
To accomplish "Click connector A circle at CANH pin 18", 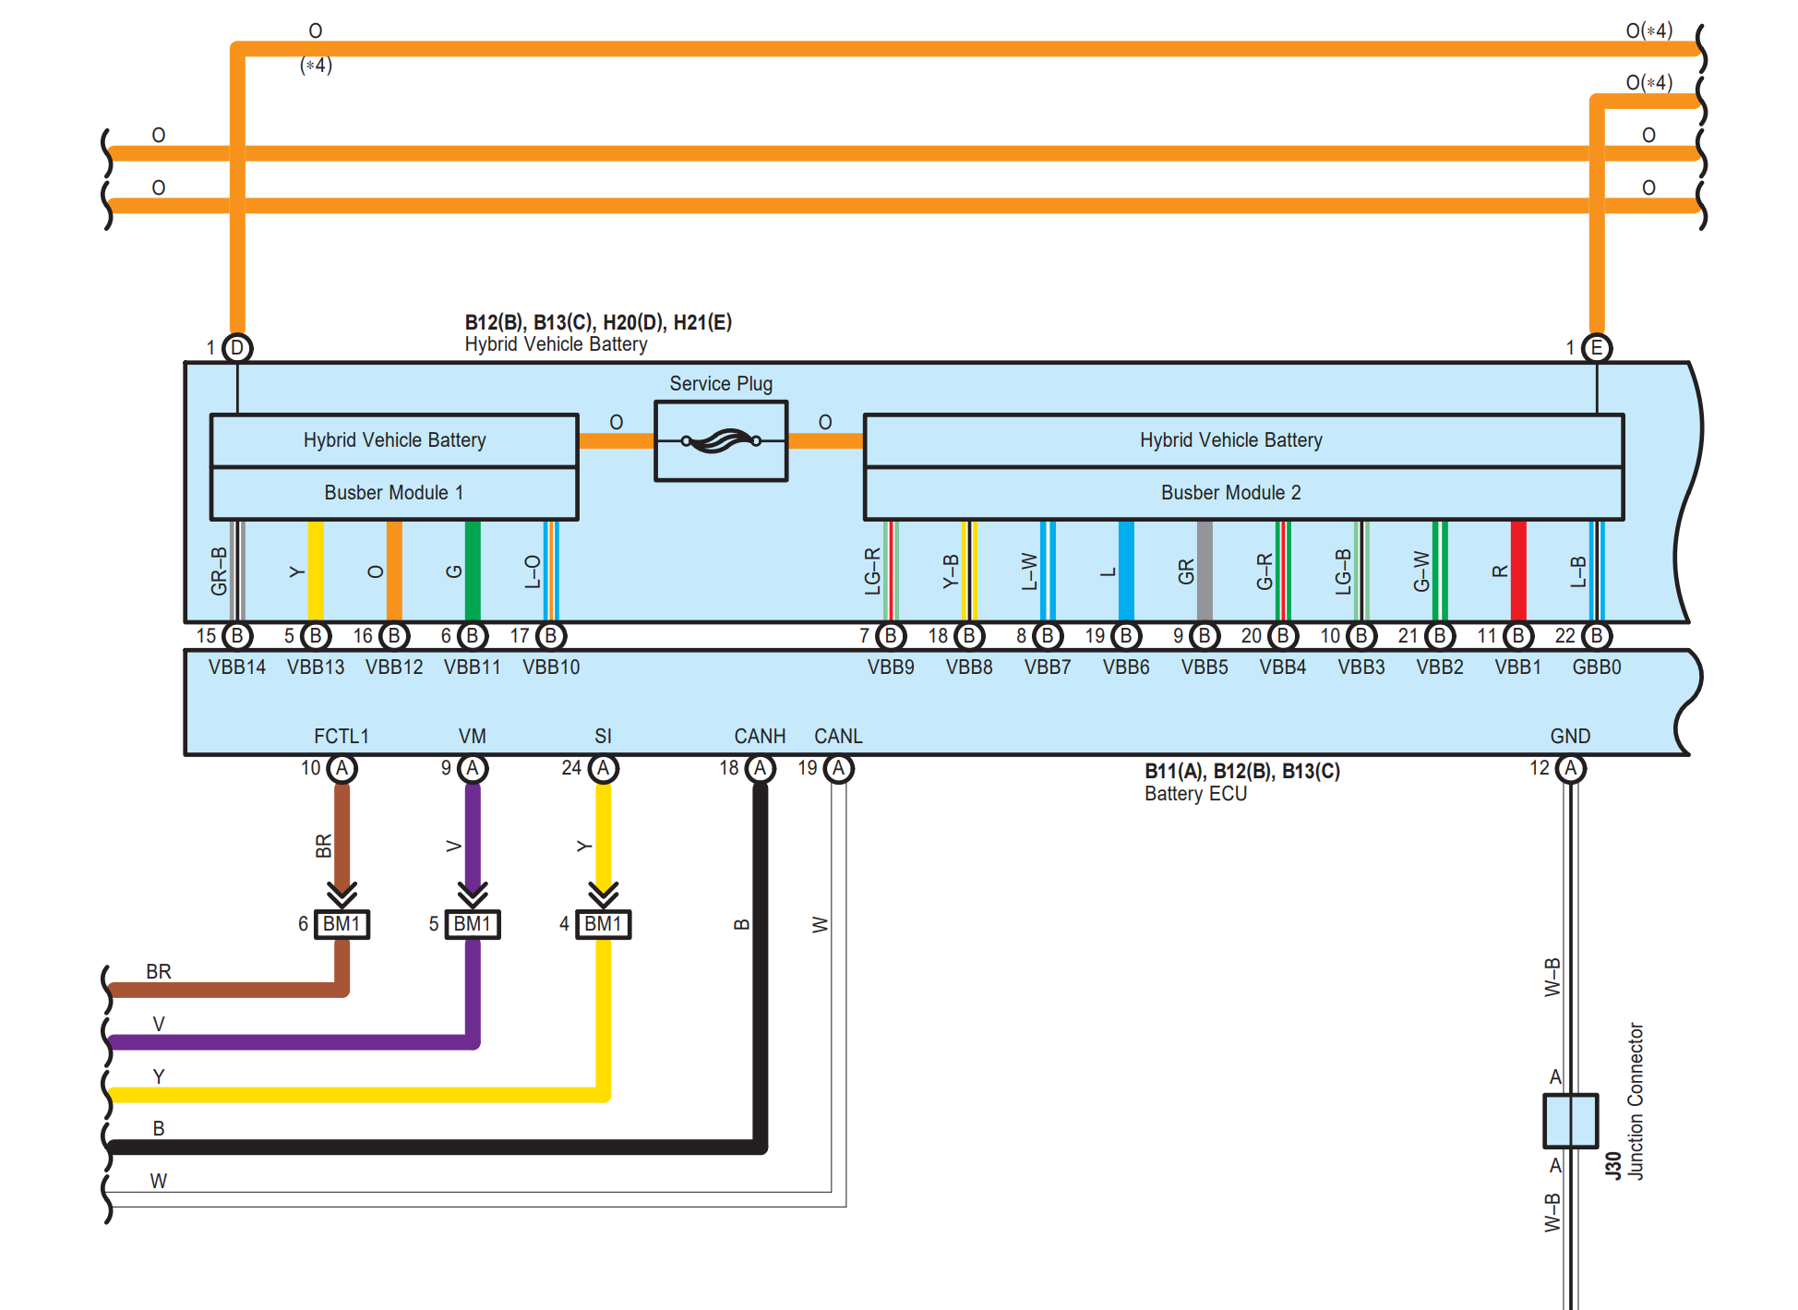I will (760, 768).
